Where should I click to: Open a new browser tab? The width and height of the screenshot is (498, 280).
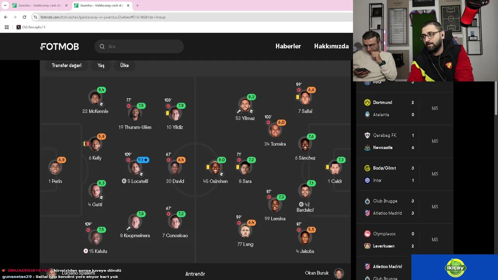tap(137, 5)
